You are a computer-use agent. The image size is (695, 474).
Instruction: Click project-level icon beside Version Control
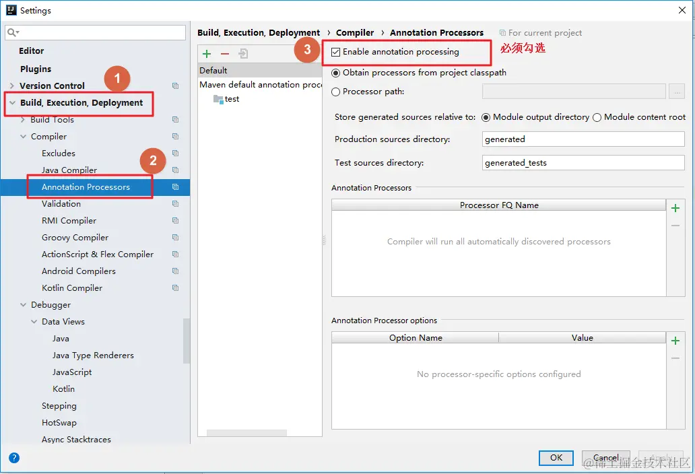(x=176, y=86)
